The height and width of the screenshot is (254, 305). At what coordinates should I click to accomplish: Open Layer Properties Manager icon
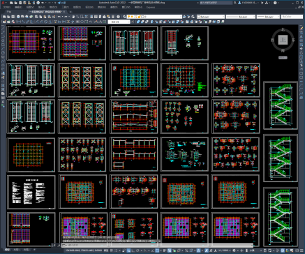[x=124, y=17]
